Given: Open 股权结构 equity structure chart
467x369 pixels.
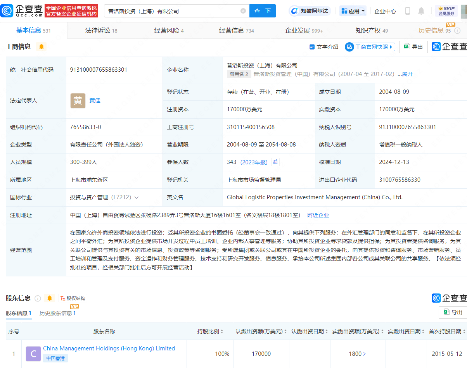Looking at the screenshot, I should click(x=73, y=298).
